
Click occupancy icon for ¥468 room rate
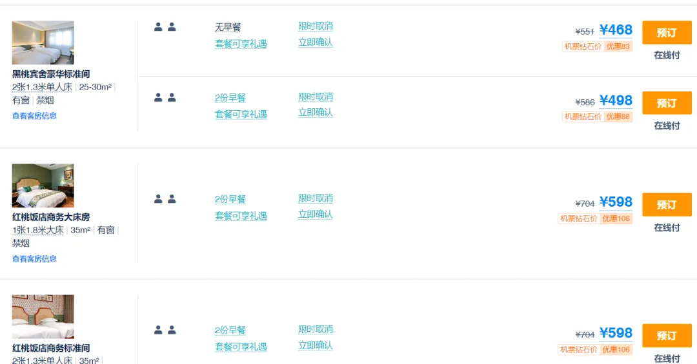pyautogui.click(x=165, y=27)
